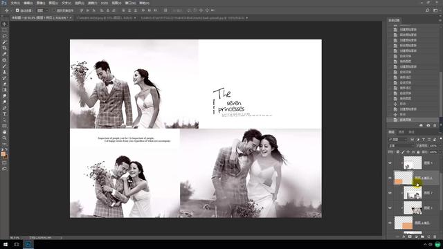Toggle the Auto-Select checkbox in options bar

click(x=17, y=10)
